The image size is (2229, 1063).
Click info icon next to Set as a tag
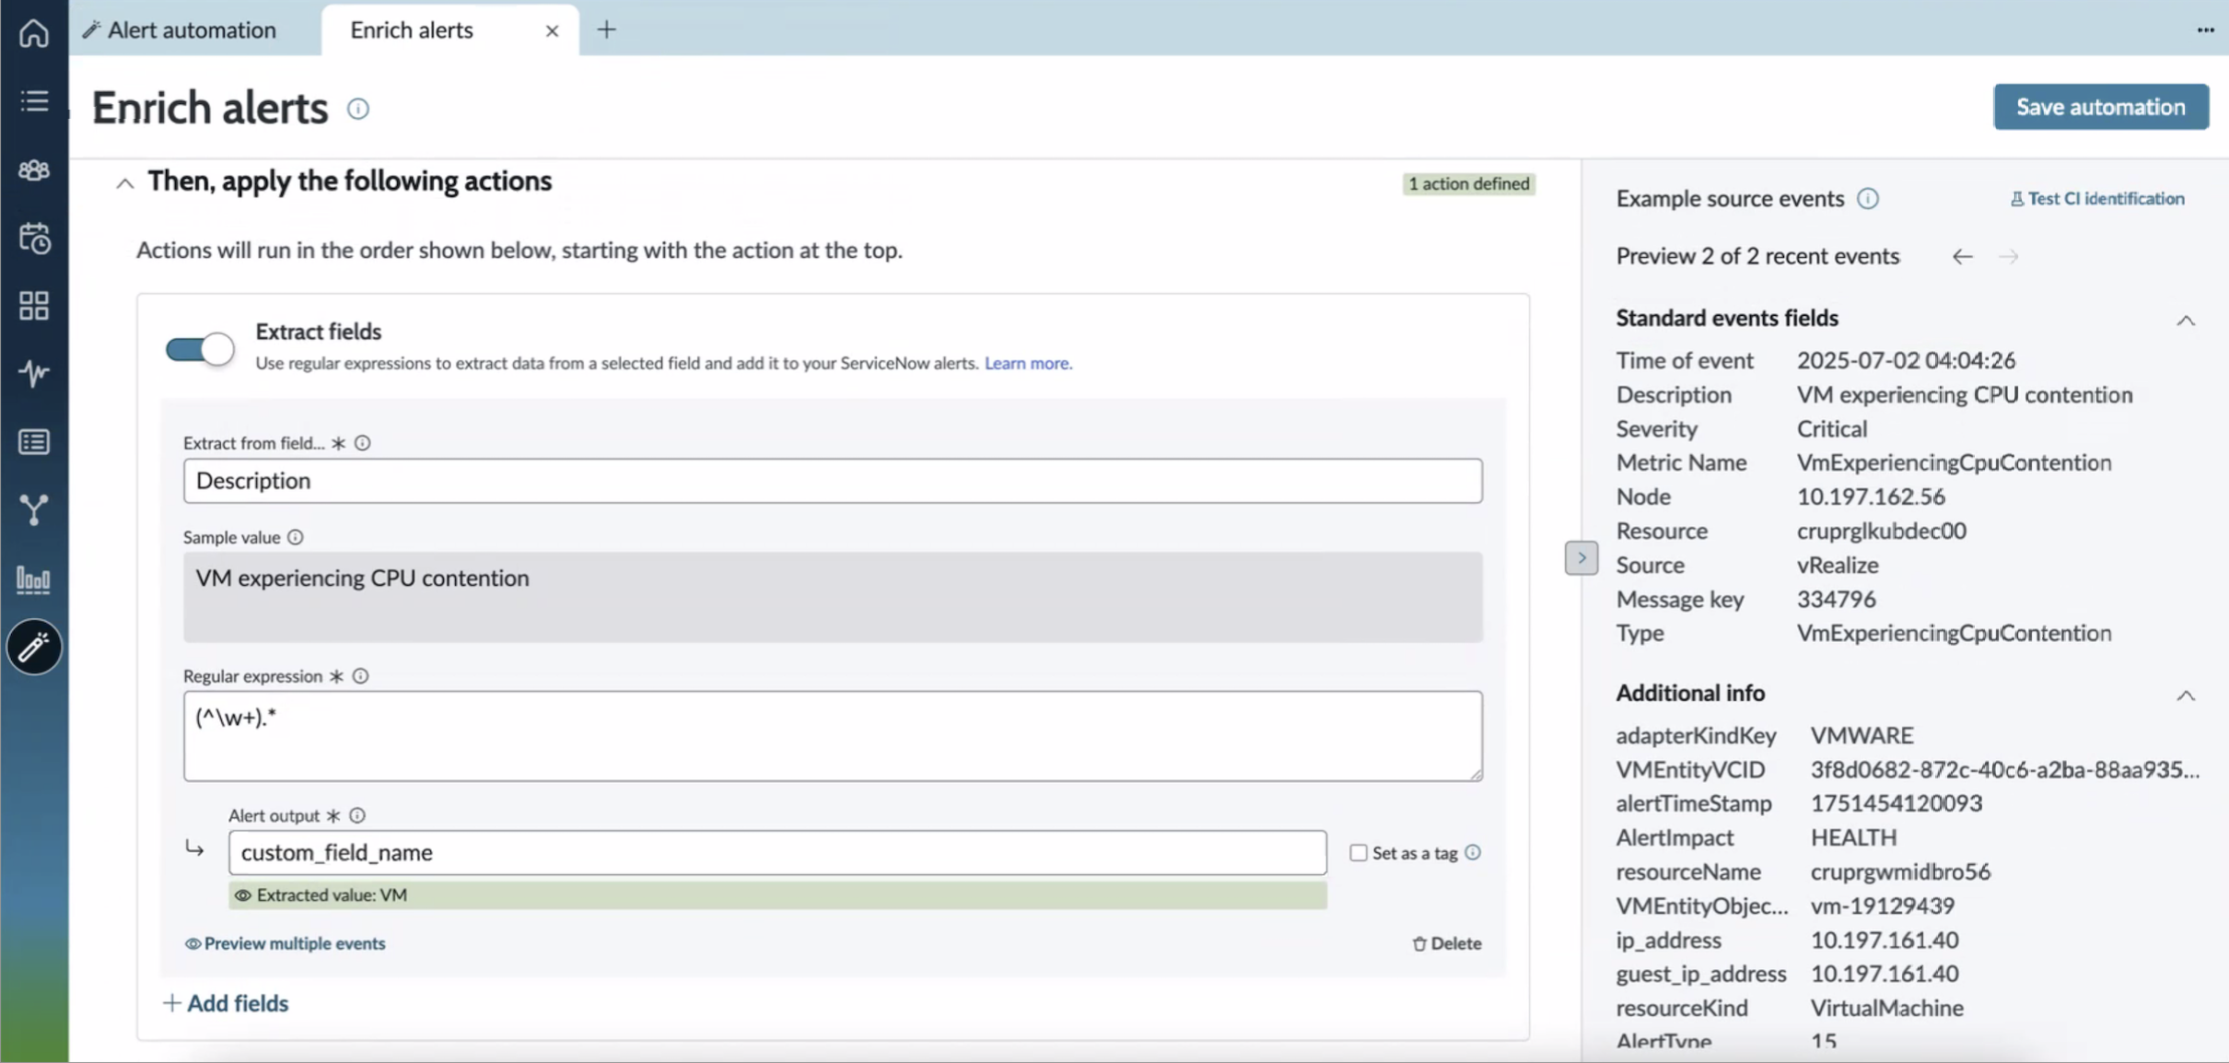[x=1473, y=853]
